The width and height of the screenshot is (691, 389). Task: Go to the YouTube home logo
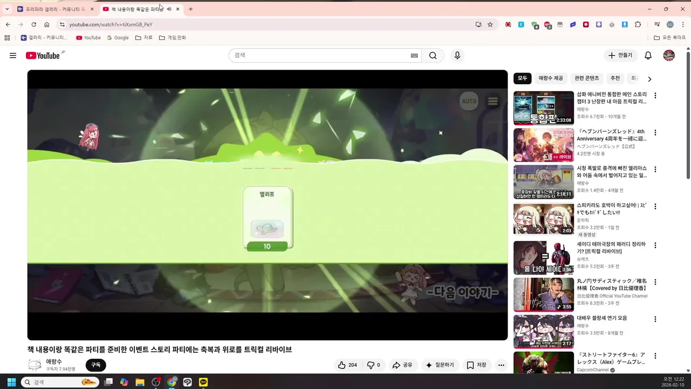click(43, 56)
